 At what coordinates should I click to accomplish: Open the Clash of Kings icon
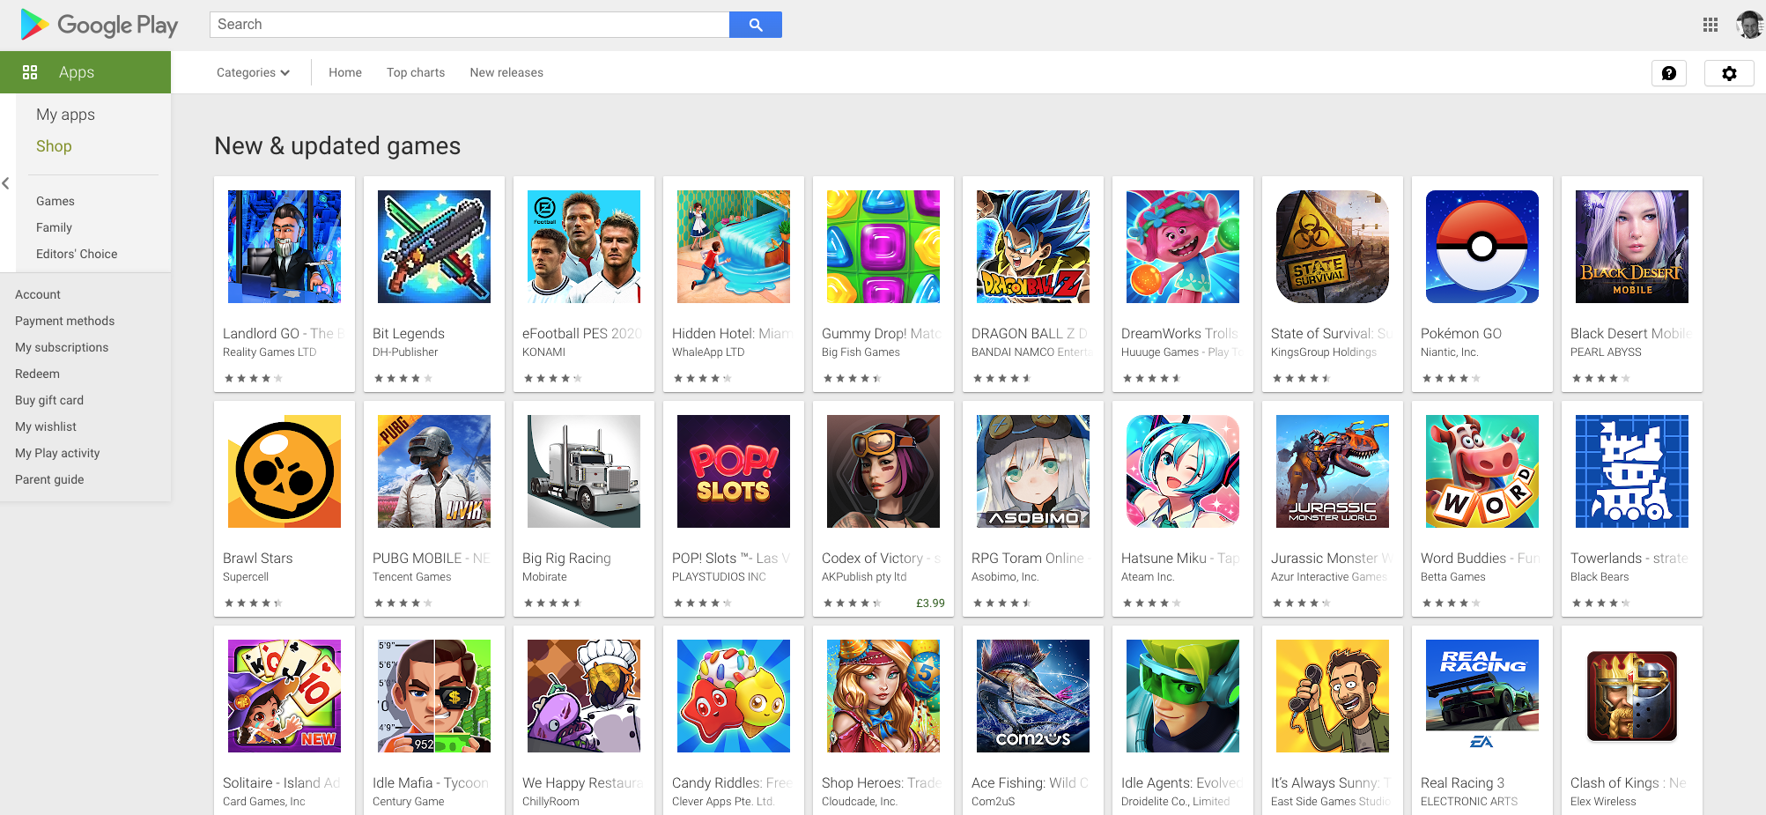[1632, 696]
